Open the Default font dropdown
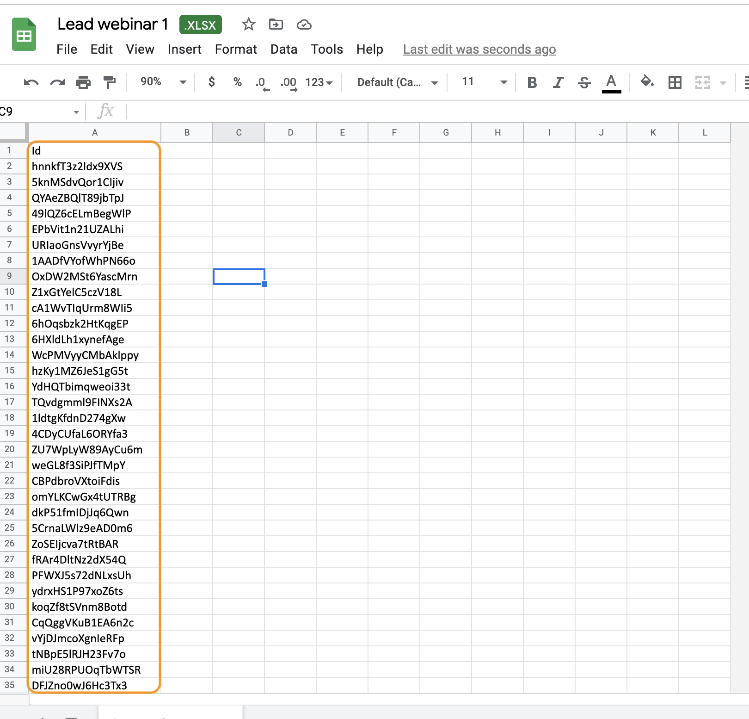The height and width of the screenshot is (719, 749). 398,82
